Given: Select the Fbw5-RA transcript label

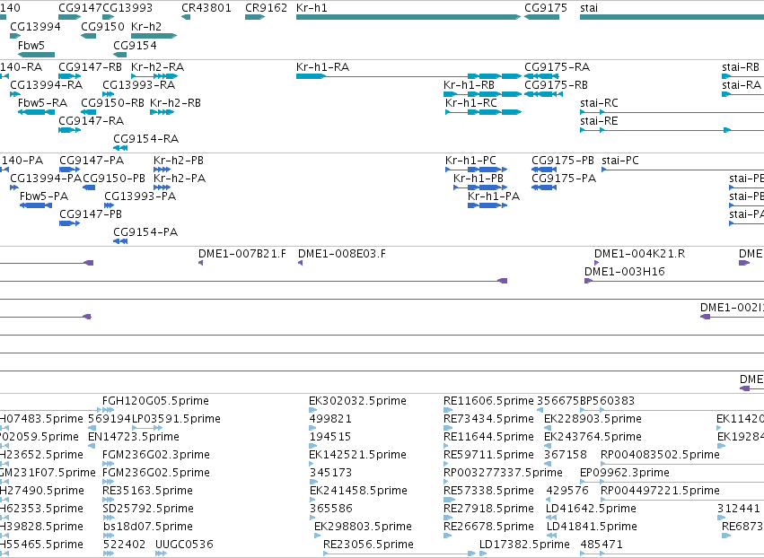Looking at the screenshot, I should 42,103.
